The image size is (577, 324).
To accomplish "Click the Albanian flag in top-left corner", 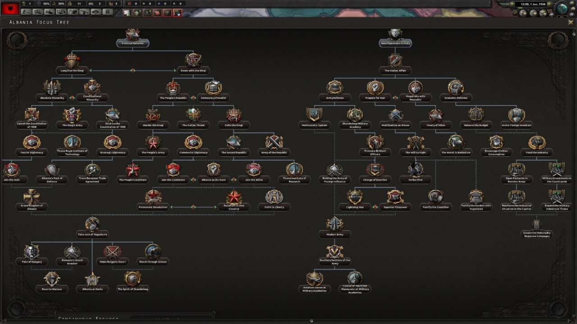I will point(11,8).
